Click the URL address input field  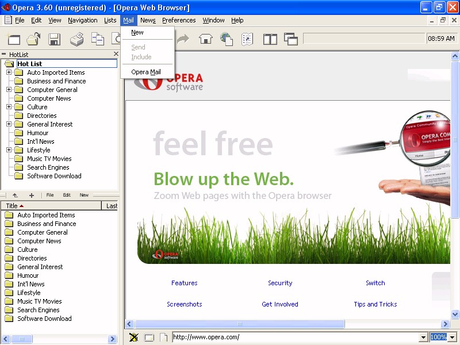pos(296,338)
